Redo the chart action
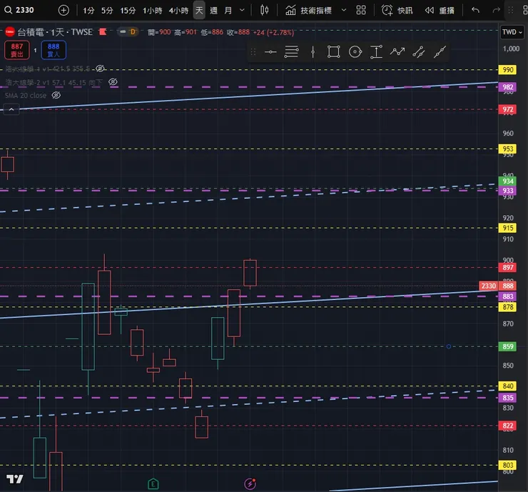 click(496, 10)
